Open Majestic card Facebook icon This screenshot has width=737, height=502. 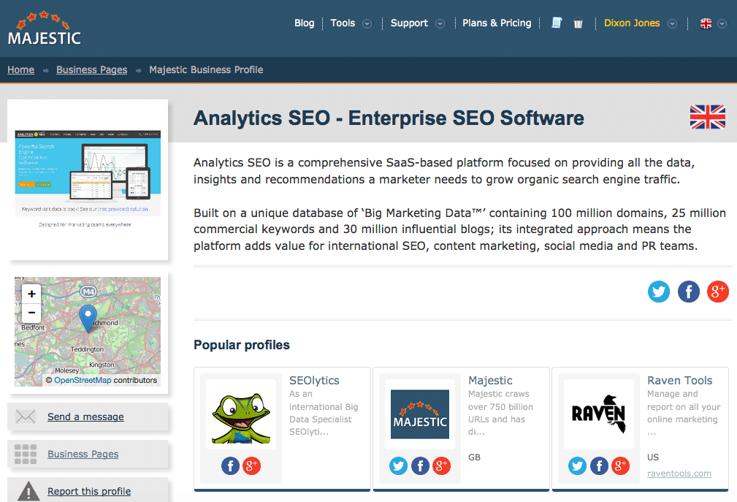coord(420,465)
